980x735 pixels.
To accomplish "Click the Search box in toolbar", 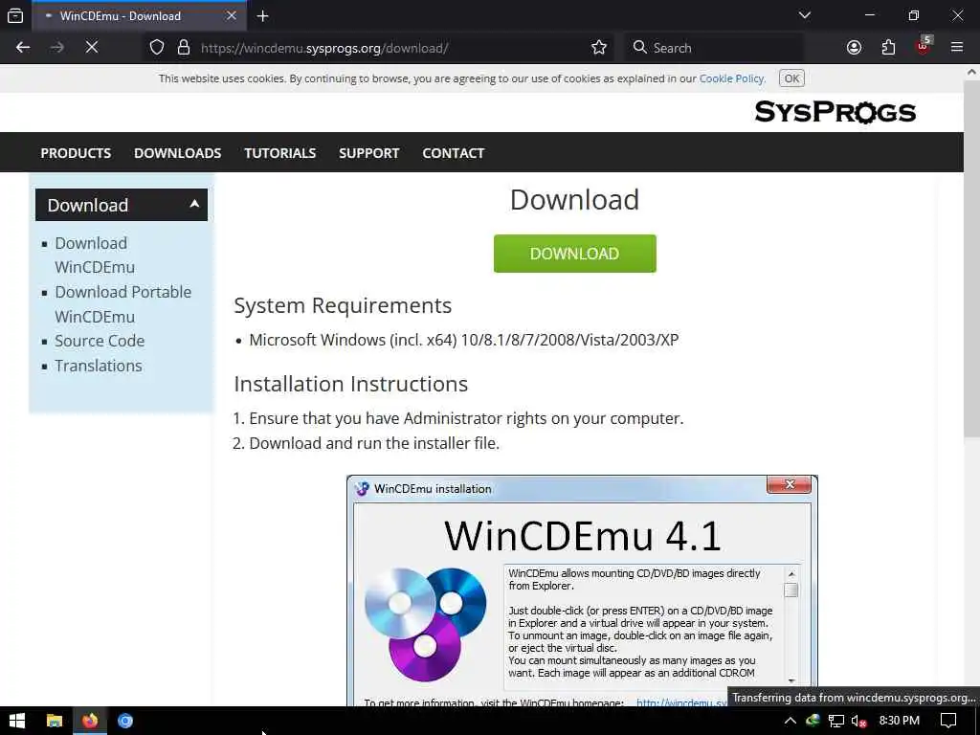I will point(714,48).
